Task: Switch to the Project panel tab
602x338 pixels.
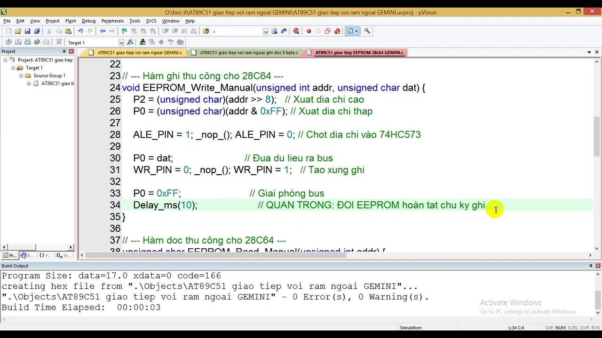Action: click(x=9, y=255)
